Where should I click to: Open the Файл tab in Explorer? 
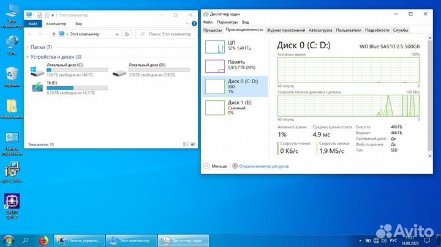[33, 24]
